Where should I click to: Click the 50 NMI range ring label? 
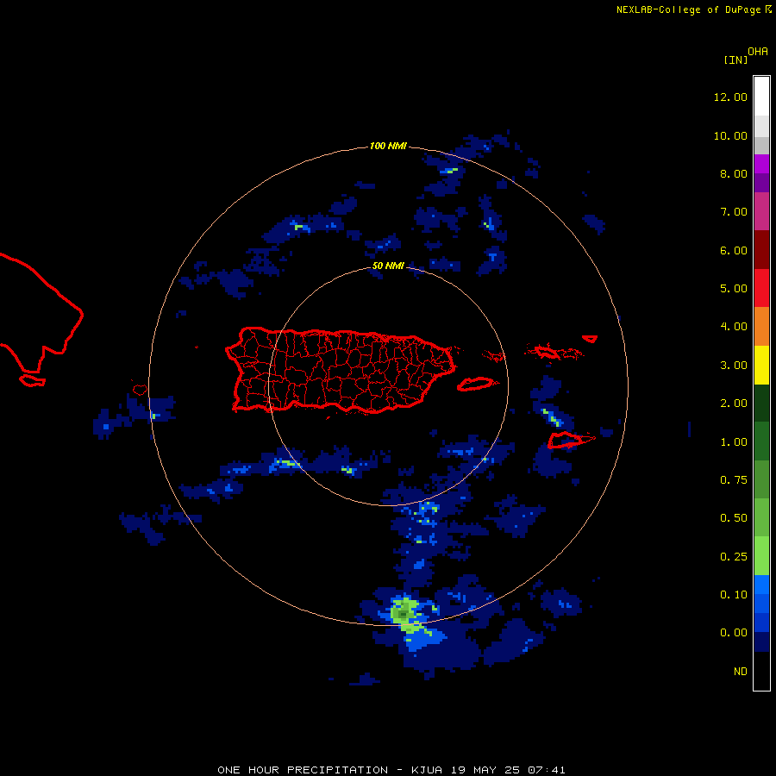point(388,266)
